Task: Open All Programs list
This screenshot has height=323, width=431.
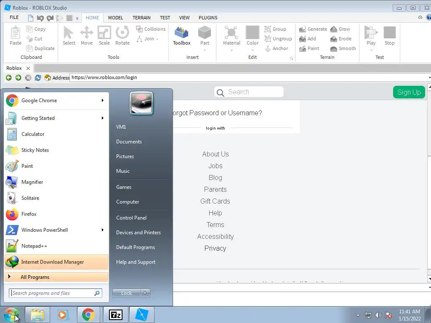Action: [x=56, y=277]
